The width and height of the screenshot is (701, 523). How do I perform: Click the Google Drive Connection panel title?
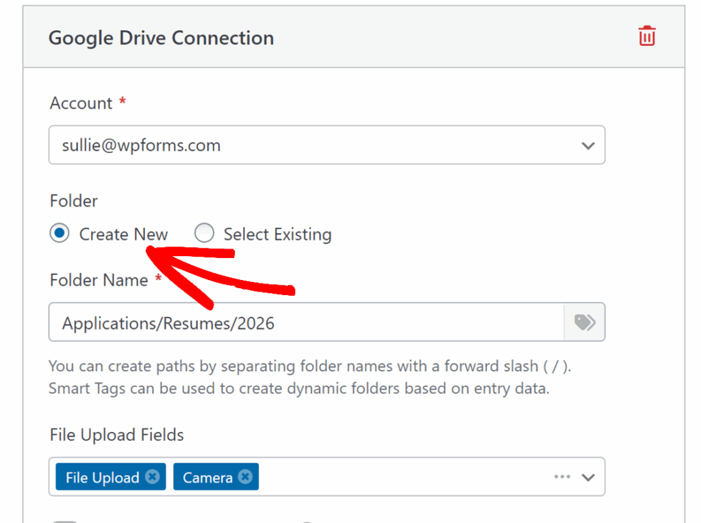161,38
